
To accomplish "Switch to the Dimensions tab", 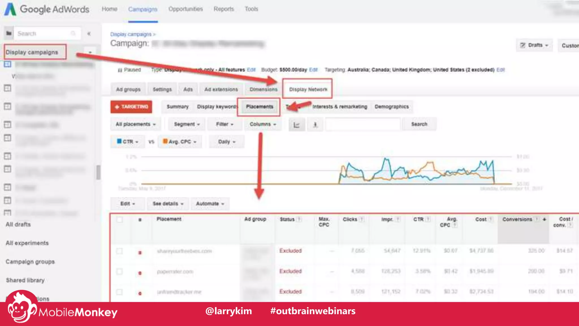I will pyautogui.click(x=263, y=89).
